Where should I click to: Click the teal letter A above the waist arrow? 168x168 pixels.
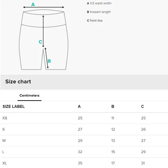tap(33, 5)
